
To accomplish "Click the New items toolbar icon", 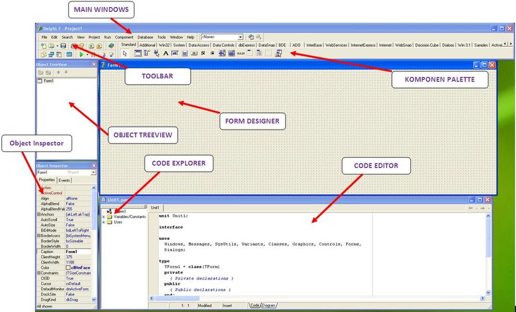I will pyautogui.click(x=43, y=46).
